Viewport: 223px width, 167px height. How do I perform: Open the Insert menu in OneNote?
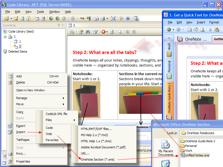click(x=201, y=22)
